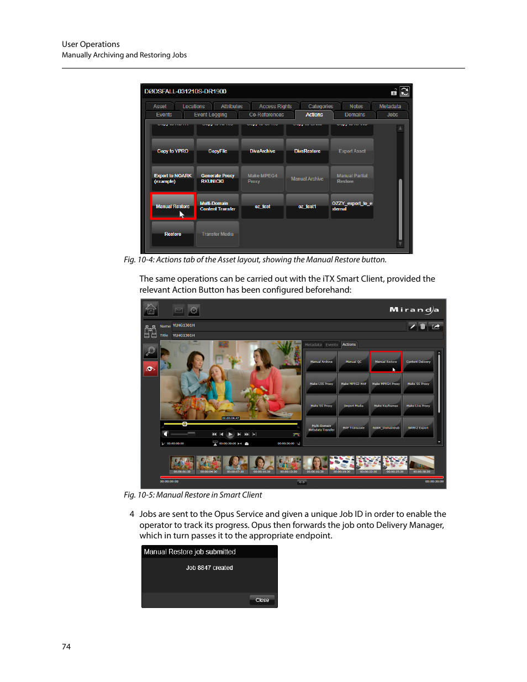
Task: Toggle the red eye view icon
Action: point(150,368)
